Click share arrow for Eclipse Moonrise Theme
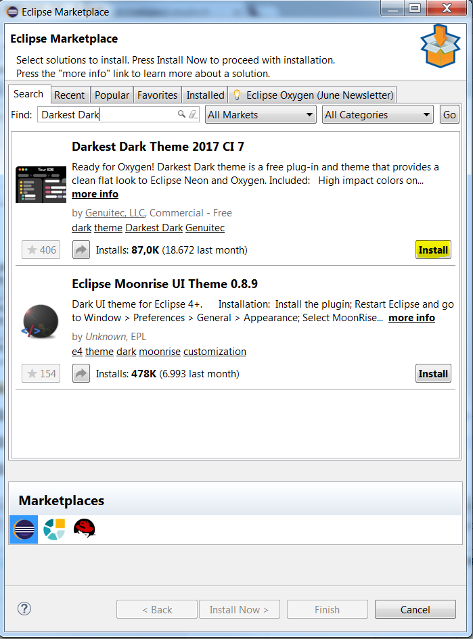This screenshot has height=639, width=473. point(81,374)
